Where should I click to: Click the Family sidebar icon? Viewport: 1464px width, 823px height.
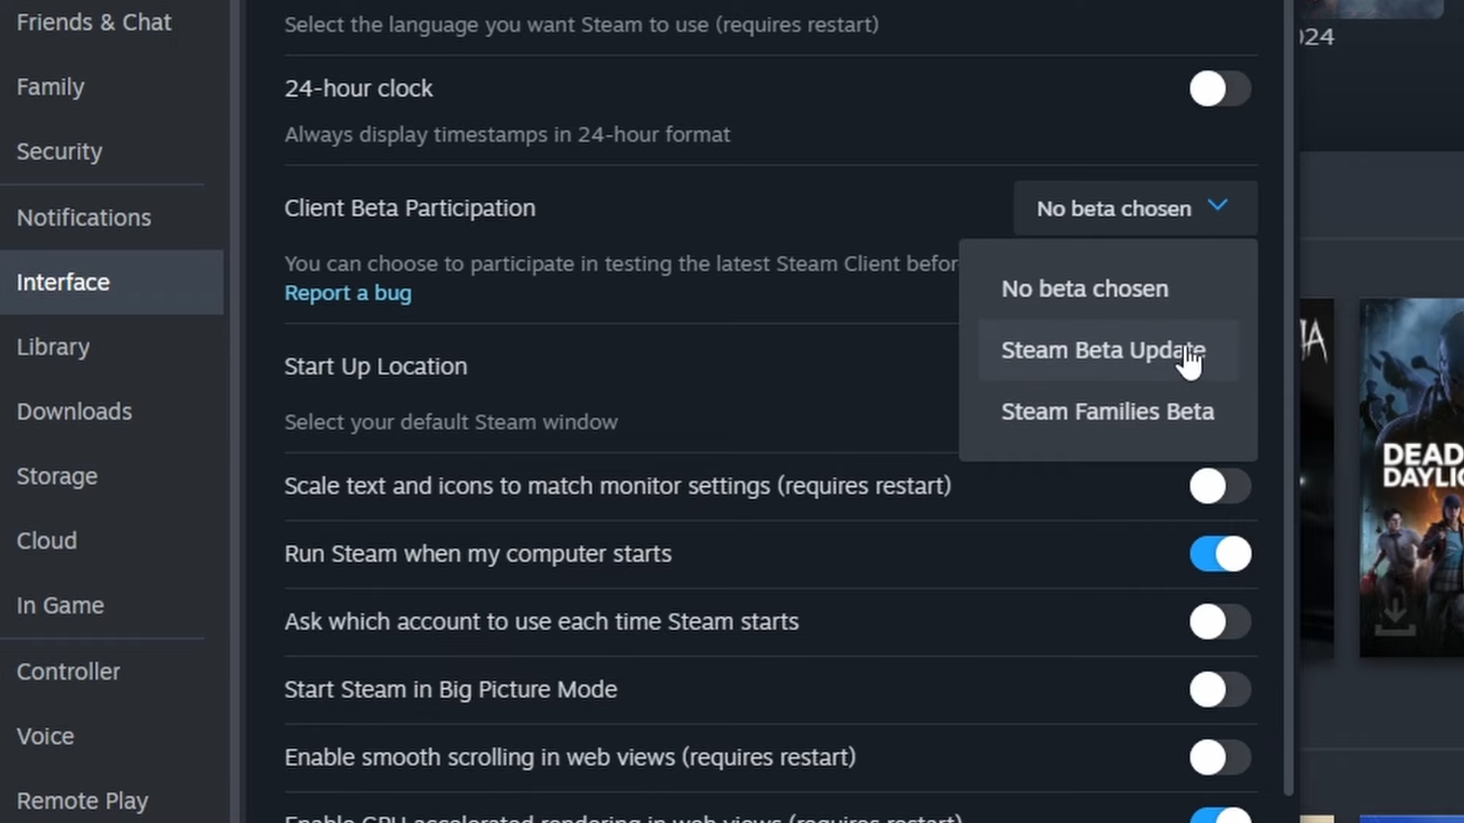50,86
